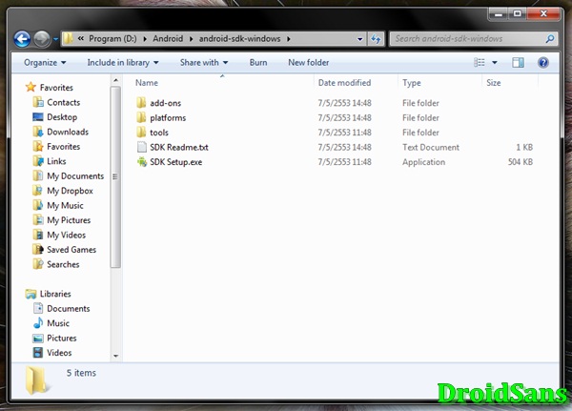Viewport: 572px width, 411px height.
Task: Click the SDK Setup.exe file name
Action: (175, 162)
